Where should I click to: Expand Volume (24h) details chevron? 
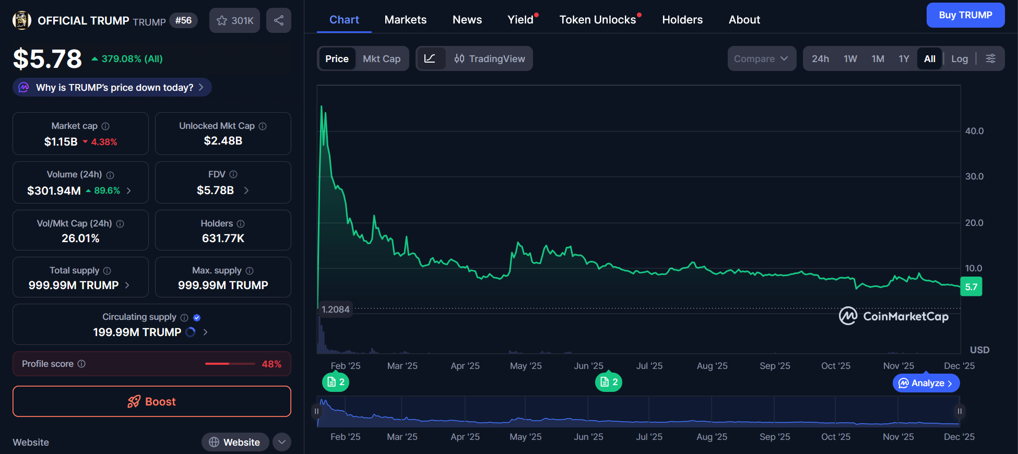click(x=128, y=190)
